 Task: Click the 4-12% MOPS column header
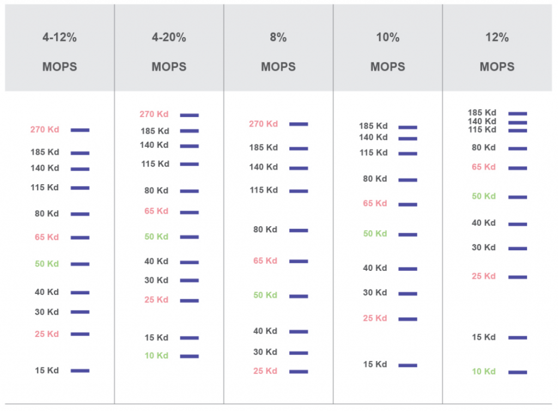(59, 52)
